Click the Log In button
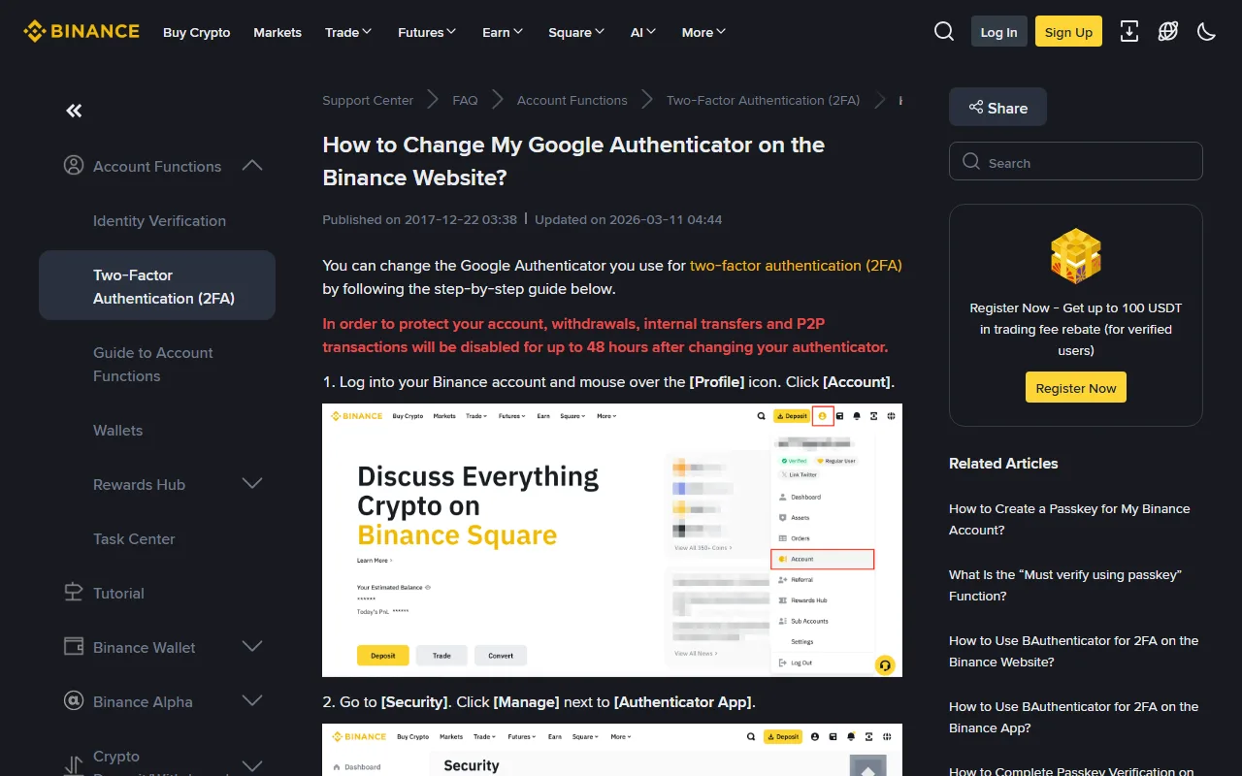The image size is (1242, 776). (998, 32)
